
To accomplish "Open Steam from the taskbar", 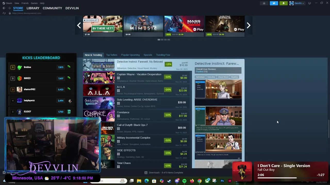I will 169,181.
